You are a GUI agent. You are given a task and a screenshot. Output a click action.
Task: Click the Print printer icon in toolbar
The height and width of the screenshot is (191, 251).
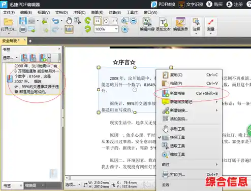23,29
